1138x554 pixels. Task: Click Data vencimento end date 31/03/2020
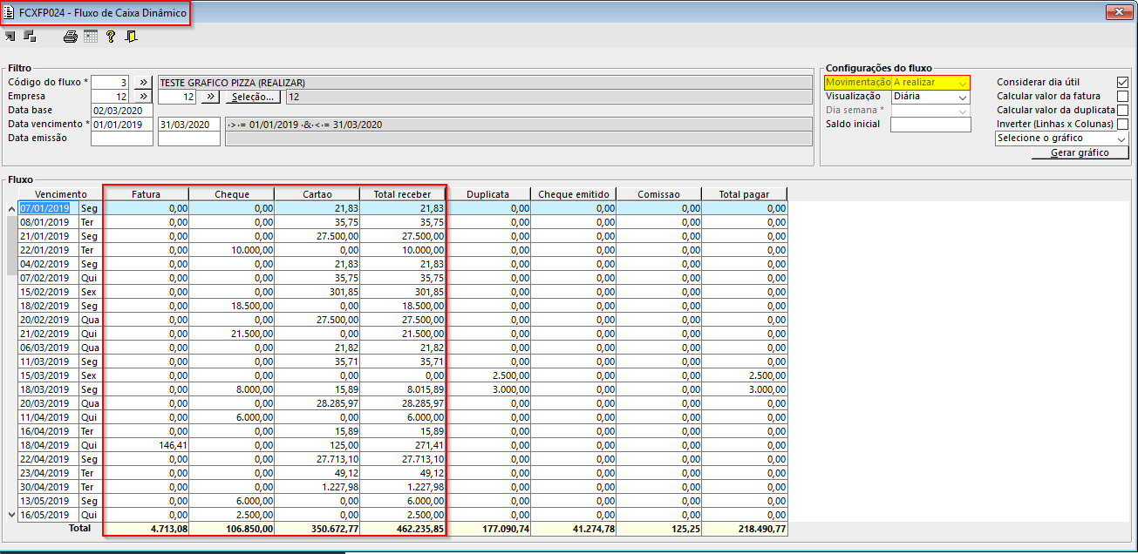point(188,125)
